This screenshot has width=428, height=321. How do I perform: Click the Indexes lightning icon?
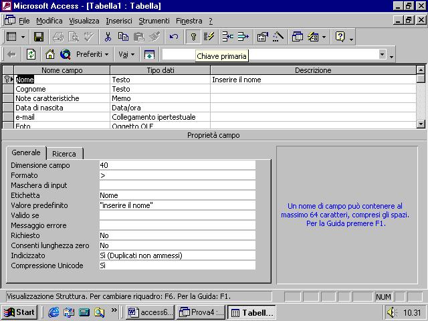point(209,37)
